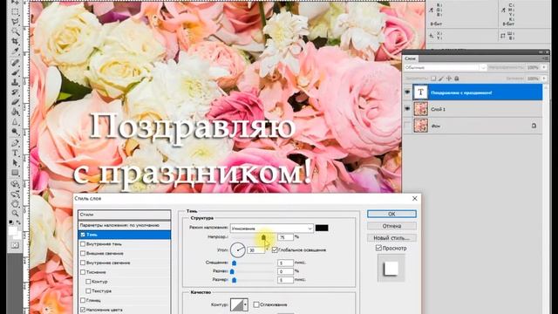
Task: Click lock transparent pixels icon in Layers panel
Action: pos(433,78)
